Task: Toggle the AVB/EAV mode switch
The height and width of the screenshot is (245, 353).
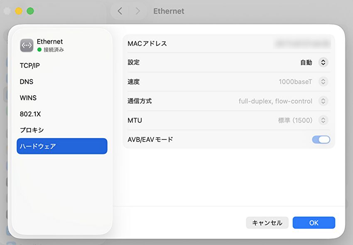Action: [321, 140]
